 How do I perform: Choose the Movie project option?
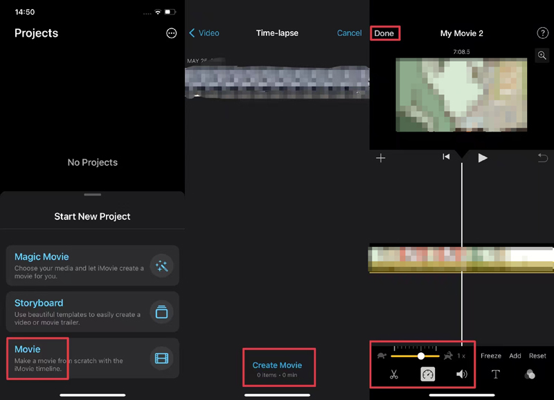[x=92, y=358]
